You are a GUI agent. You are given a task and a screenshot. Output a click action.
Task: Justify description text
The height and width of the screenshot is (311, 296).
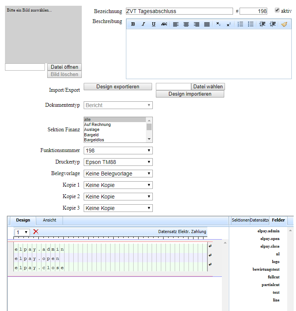(207, 24)
